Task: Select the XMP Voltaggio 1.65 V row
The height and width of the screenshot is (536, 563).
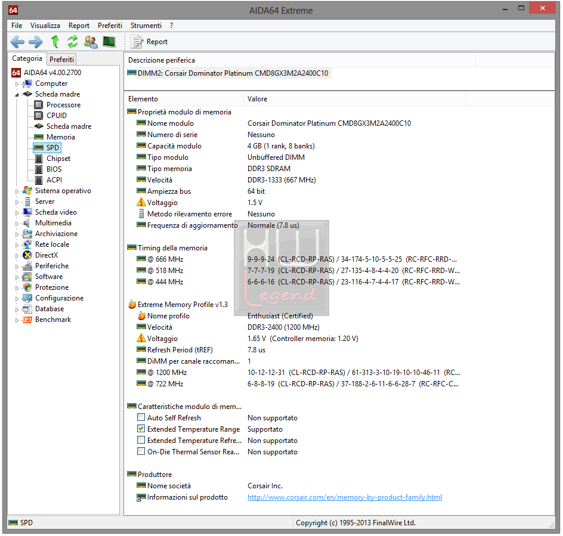Action: click(248, 339)
